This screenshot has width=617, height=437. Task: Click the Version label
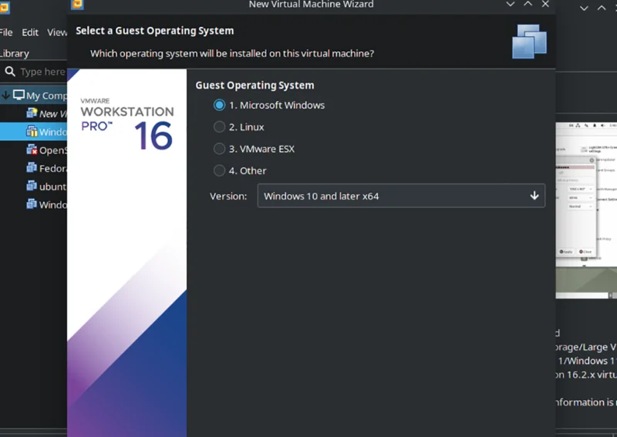[228, 196]
